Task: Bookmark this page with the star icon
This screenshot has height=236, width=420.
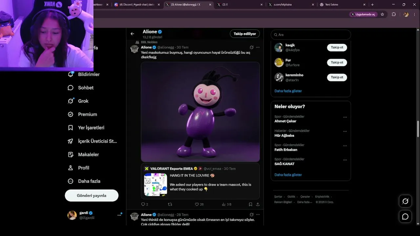Action: [382, 14]
